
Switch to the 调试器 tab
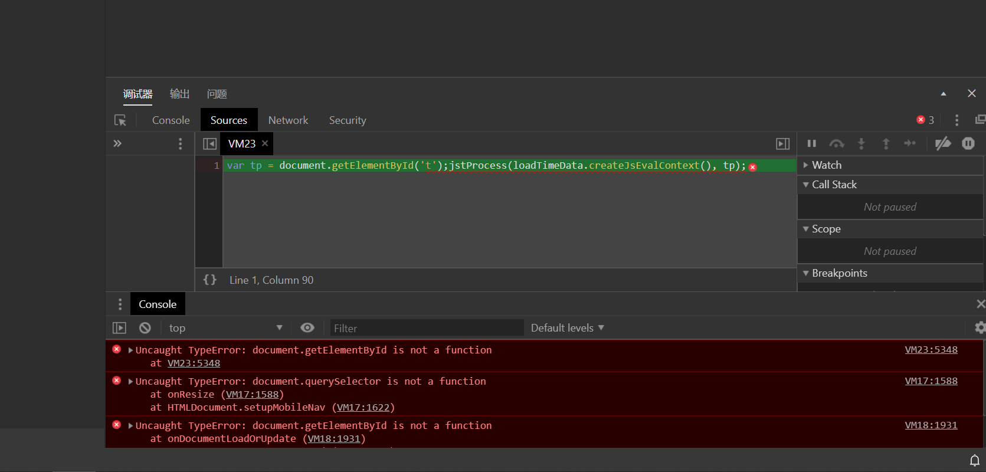tap(137, 94)
